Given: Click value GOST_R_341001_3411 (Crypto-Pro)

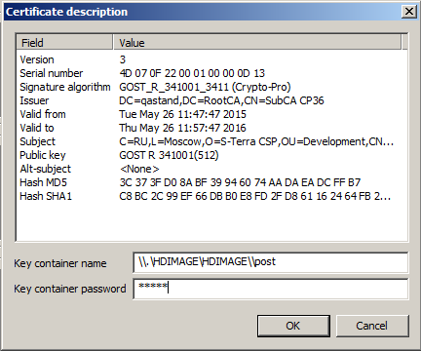Looking at the screenshot, I should pos(205,87).
